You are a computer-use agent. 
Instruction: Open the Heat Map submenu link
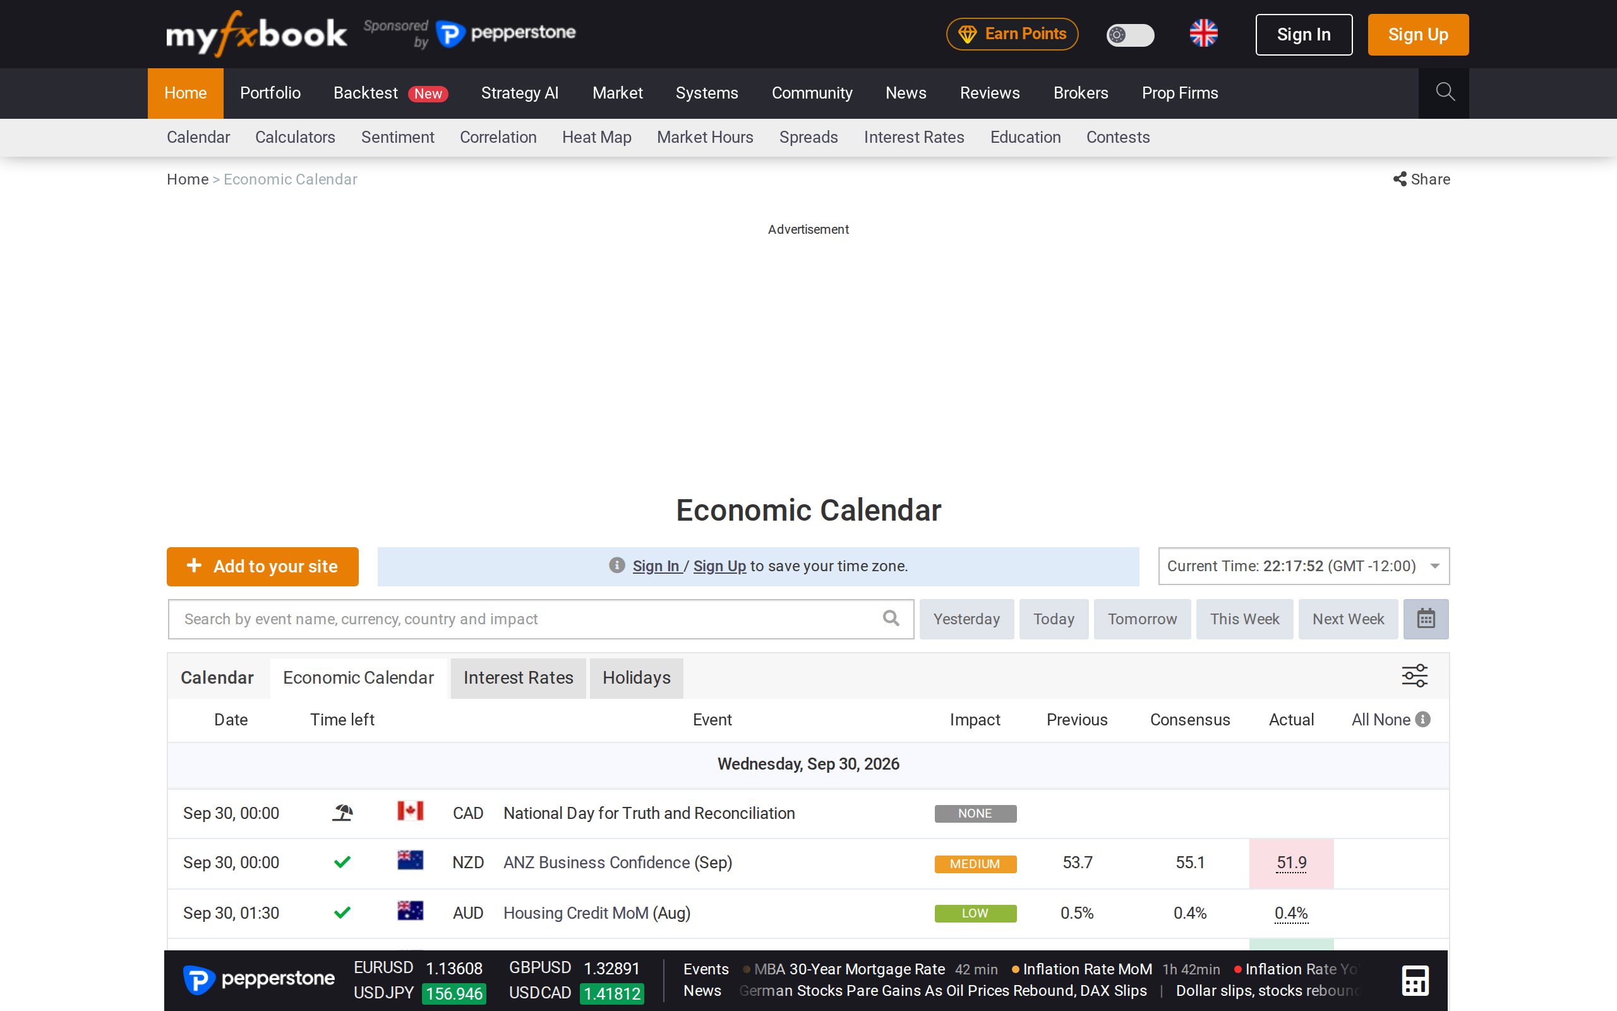click(x=597, y=137)
